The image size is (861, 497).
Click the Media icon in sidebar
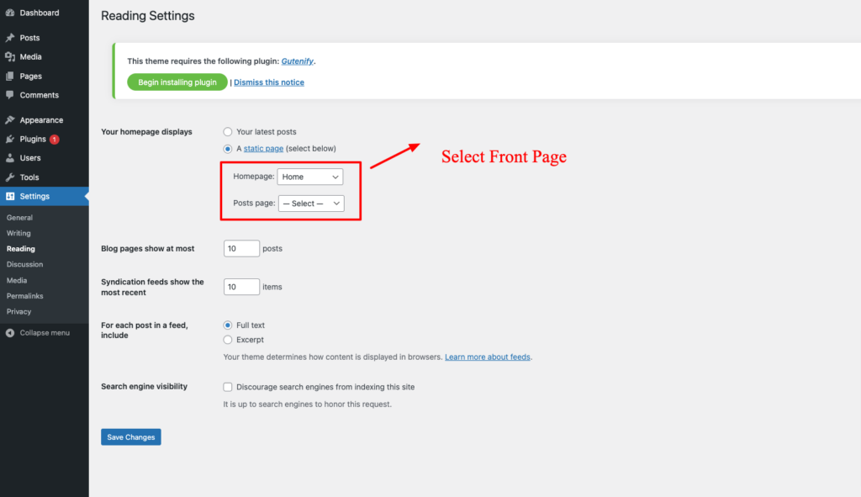[x=10, y=56]
